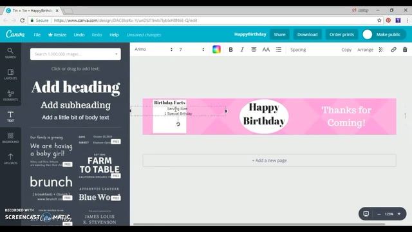
Task: Click the Y extension icon
Action: [x=398, y=20]
